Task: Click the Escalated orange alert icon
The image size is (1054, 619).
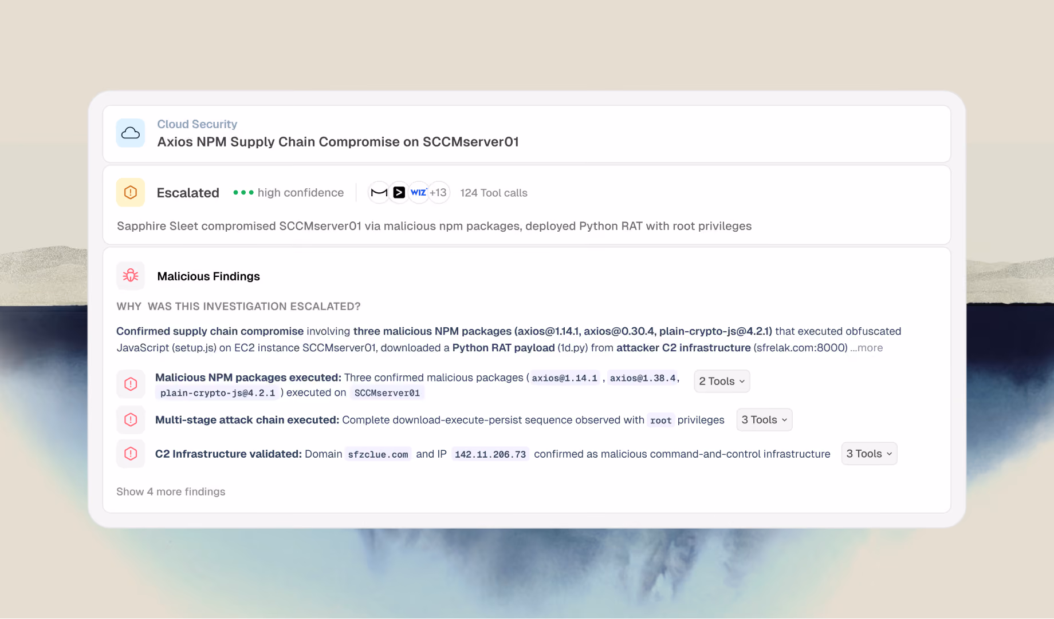Action: coord(131,192)
